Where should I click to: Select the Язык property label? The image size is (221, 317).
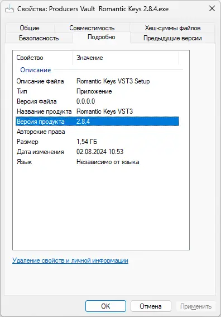tap(24, 162)
